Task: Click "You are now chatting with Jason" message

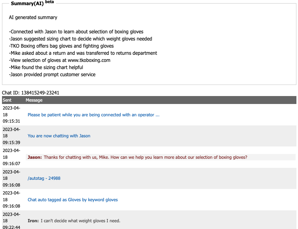Action: (x=59, y=136)
